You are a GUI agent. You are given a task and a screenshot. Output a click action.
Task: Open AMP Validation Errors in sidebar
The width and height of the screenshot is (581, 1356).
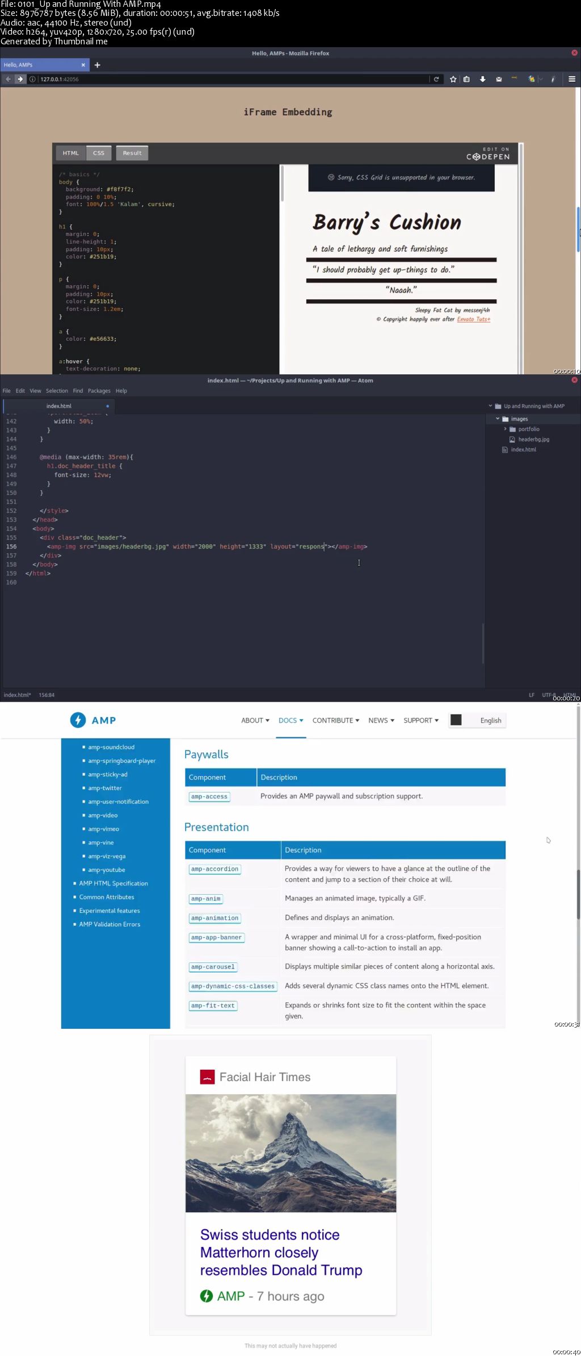tap(110, 924)
